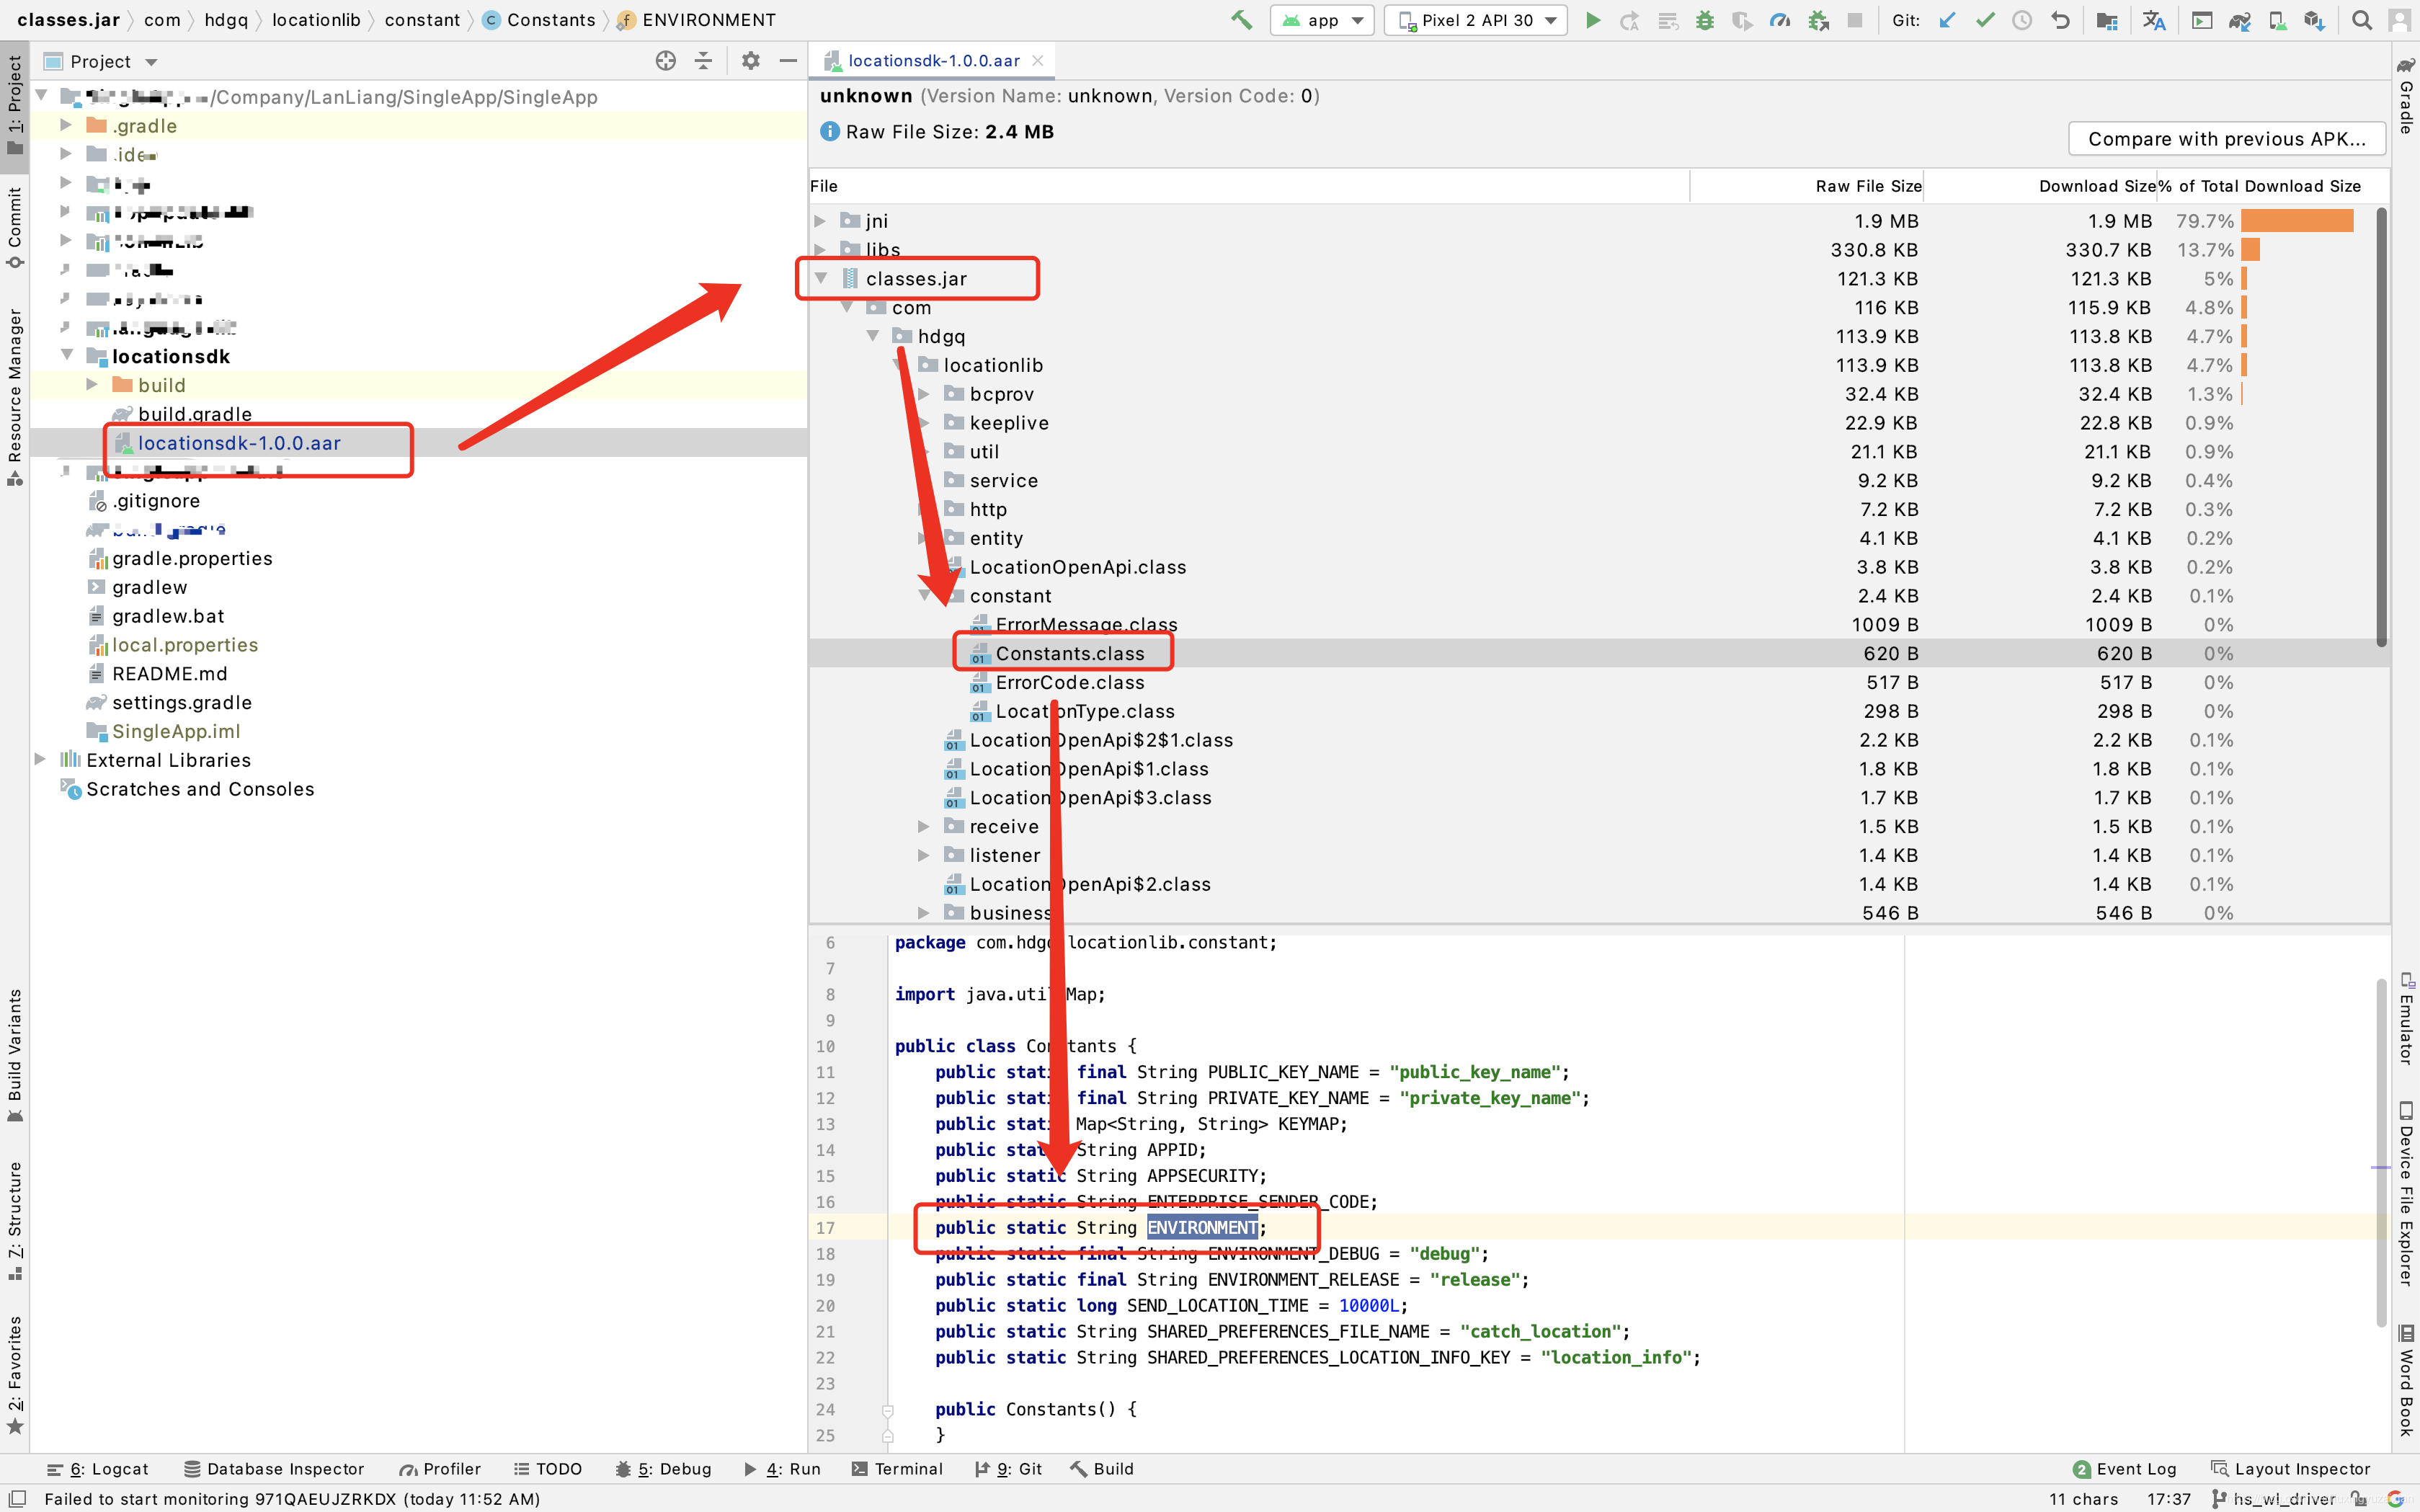The height and width of the screenshot is (1512, 2420).
Task: Open the Build tool window
Action: 1102,1468
